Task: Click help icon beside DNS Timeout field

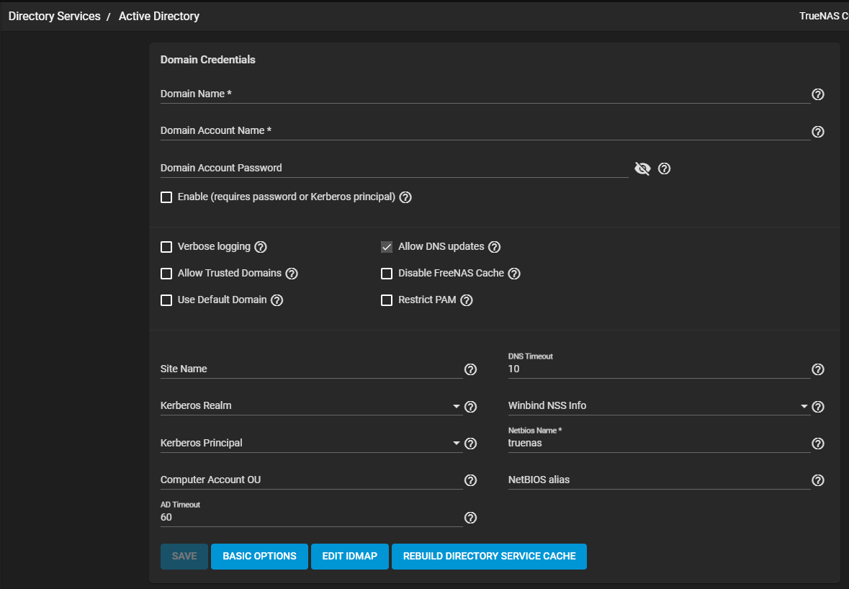Action: coord(817,369)
